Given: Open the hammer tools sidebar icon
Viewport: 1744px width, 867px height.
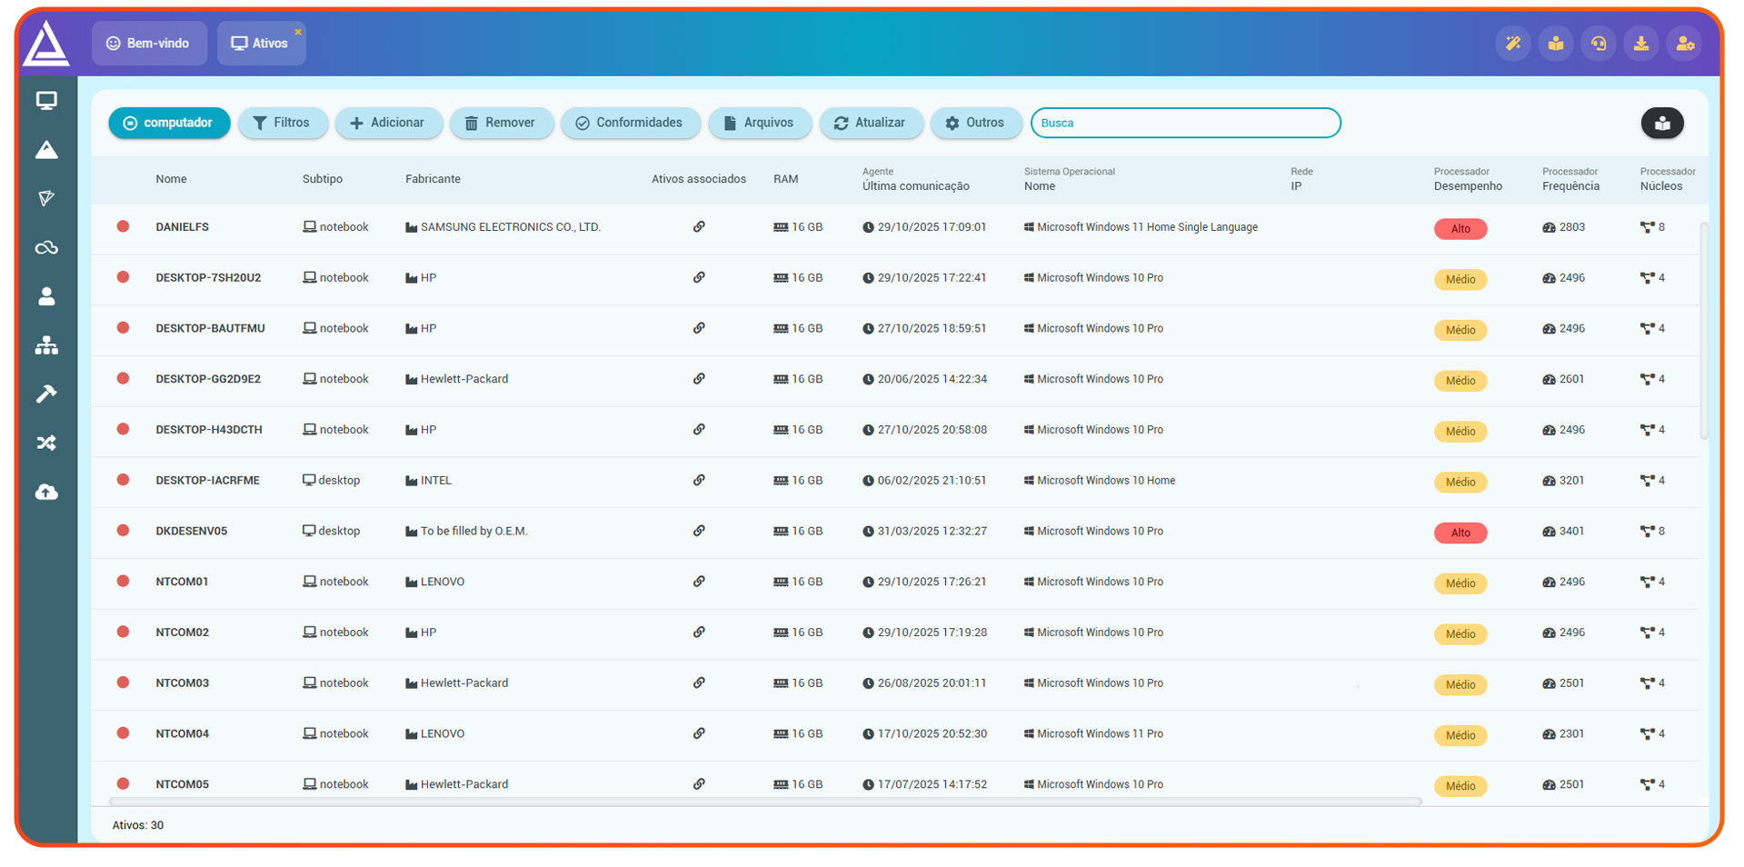Looking at the screenshot, I should (46, 394).
